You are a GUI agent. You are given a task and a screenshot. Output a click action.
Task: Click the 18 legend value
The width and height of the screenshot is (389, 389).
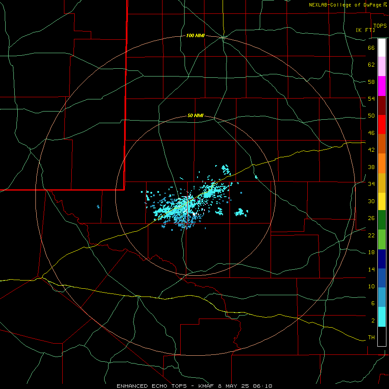[371, 252]
